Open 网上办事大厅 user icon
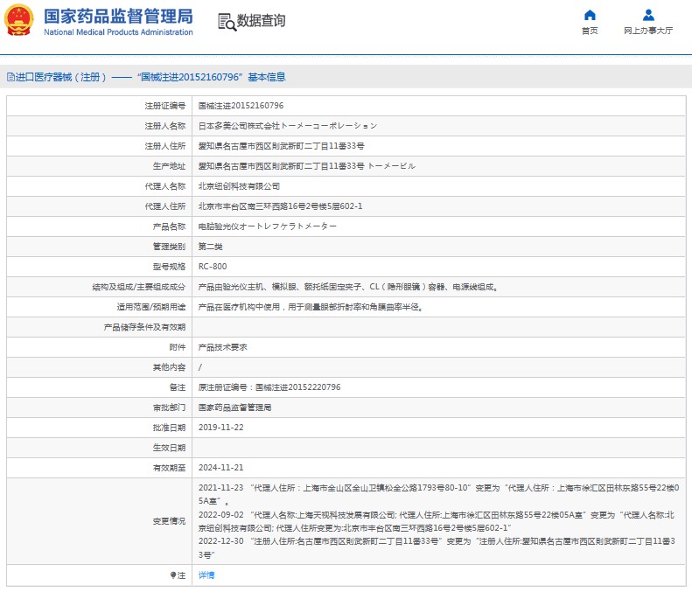 [x=648, y=15]
